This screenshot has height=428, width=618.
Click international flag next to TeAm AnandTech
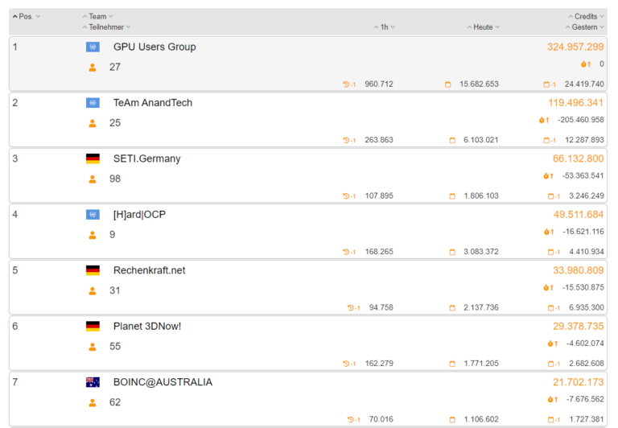[93, 103]
